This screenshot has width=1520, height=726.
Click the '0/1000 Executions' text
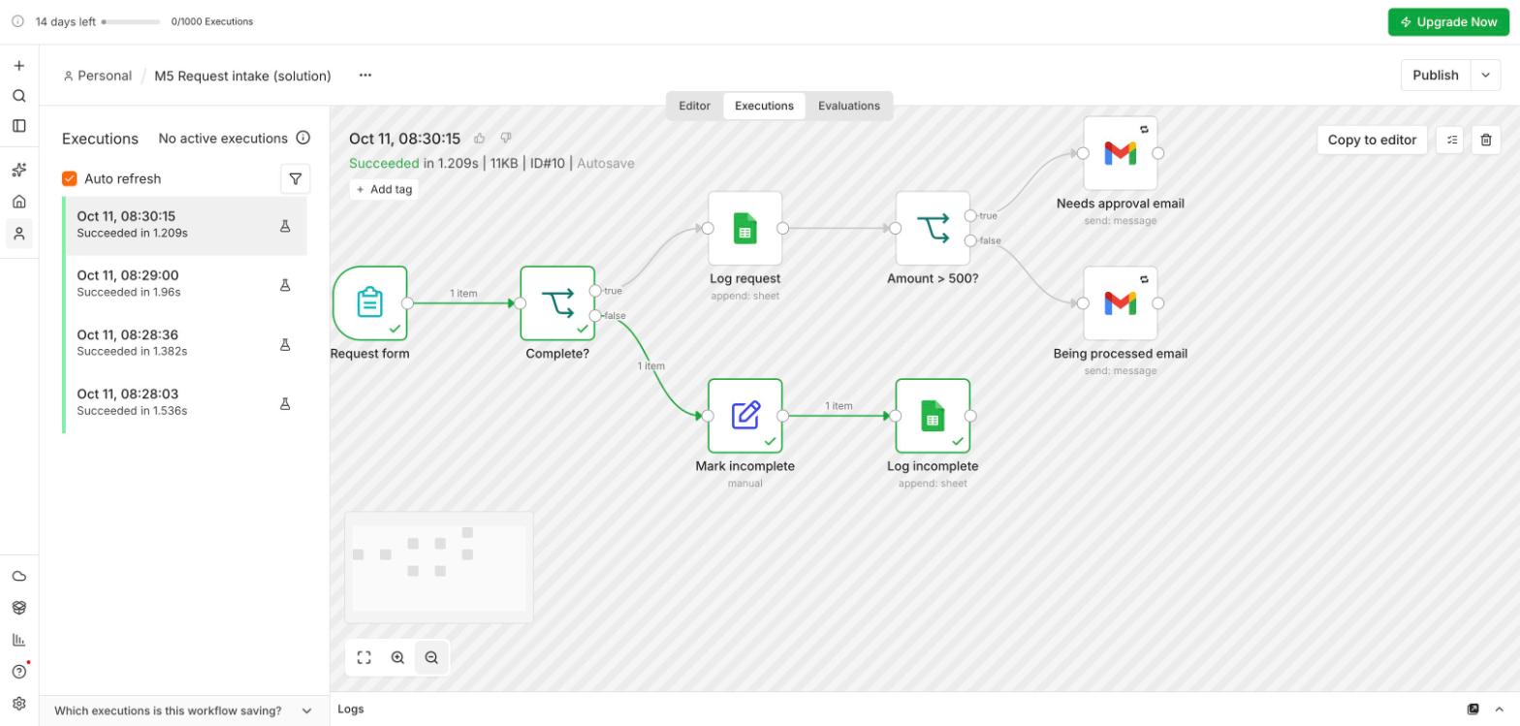tap(211, 21)
